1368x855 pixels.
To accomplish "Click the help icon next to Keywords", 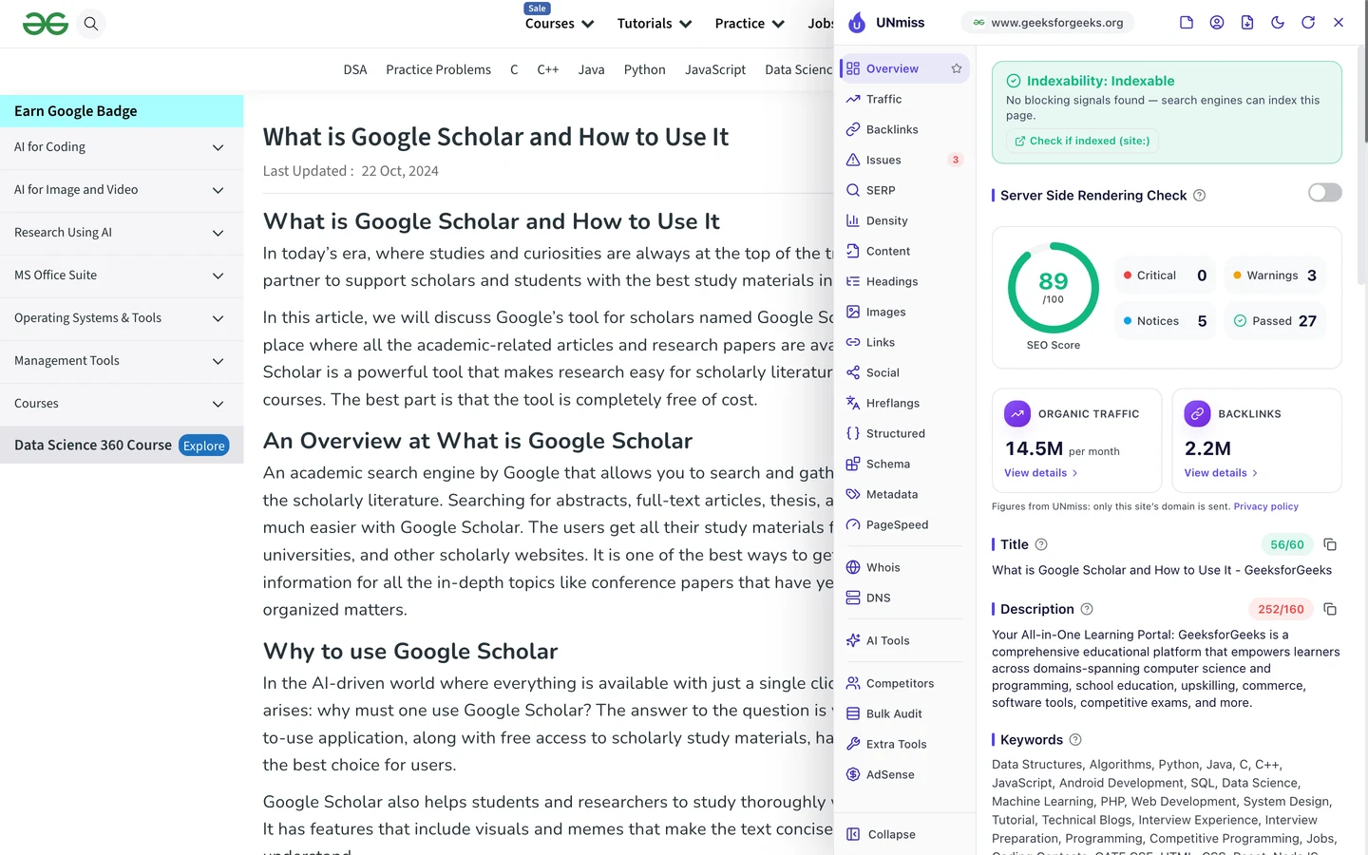I will [1075, 740].
